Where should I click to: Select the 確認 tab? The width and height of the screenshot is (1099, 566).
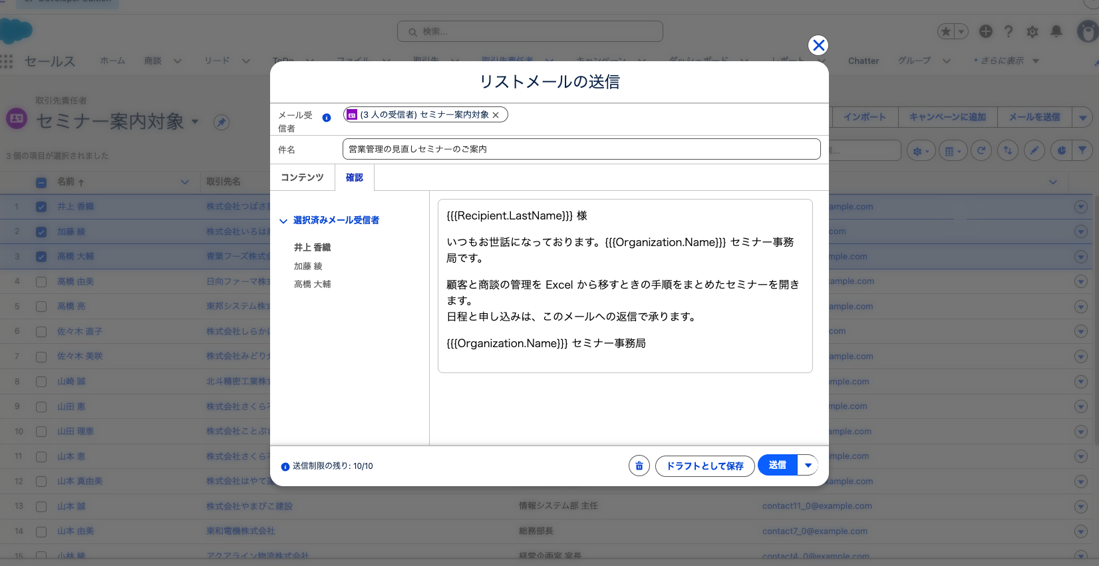click(355, 178)
